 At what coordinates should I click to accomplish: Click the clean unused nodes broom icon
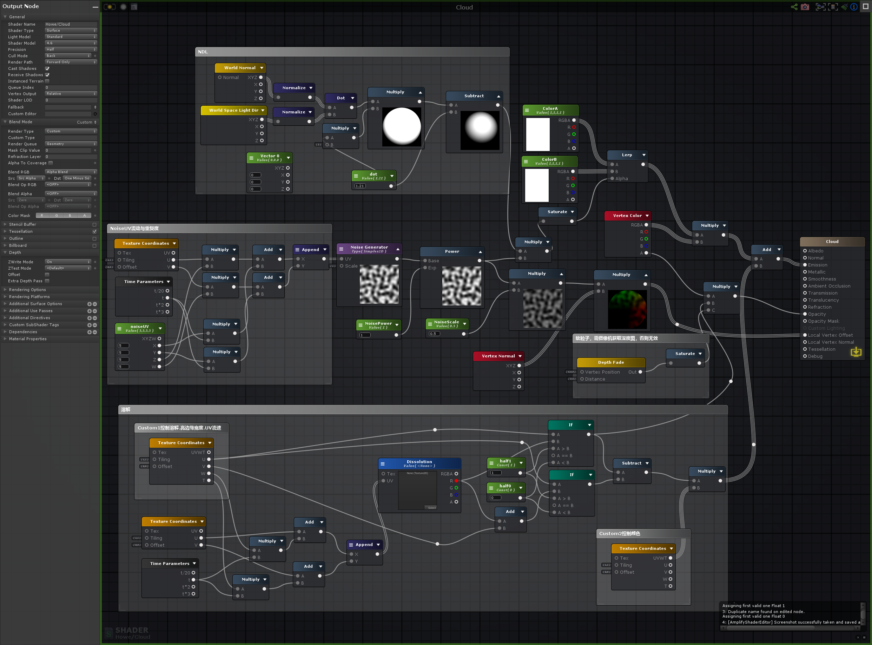tap(844, 7)
